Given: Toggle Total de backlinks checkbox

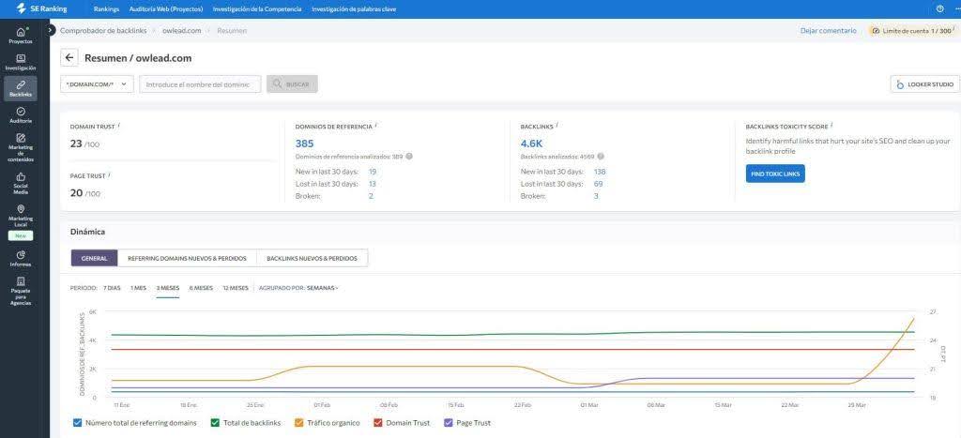Looking at the screenshot, I should 215,423.
